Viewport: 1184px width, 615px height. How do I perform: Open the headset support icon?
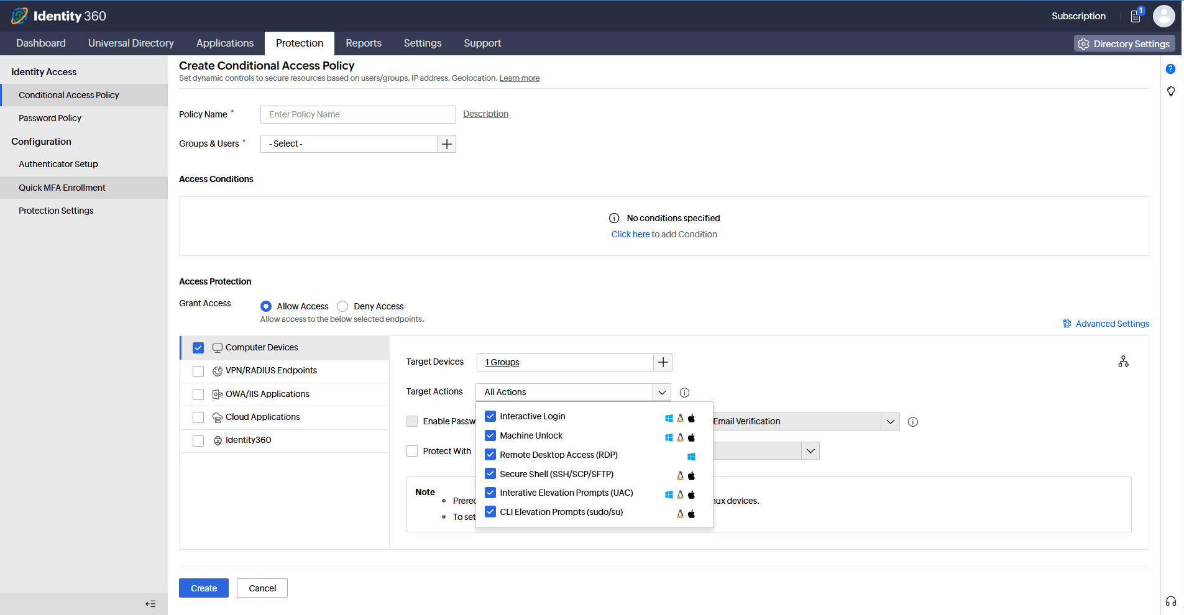[x=1170, y=601]
